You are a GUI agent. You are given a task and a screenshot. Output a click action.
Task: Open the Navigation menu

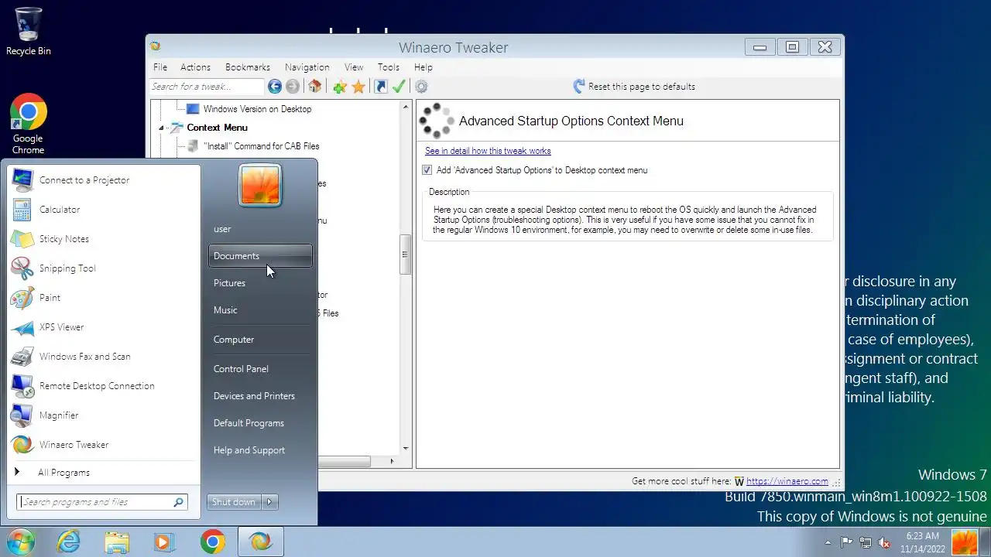[307, 67]
